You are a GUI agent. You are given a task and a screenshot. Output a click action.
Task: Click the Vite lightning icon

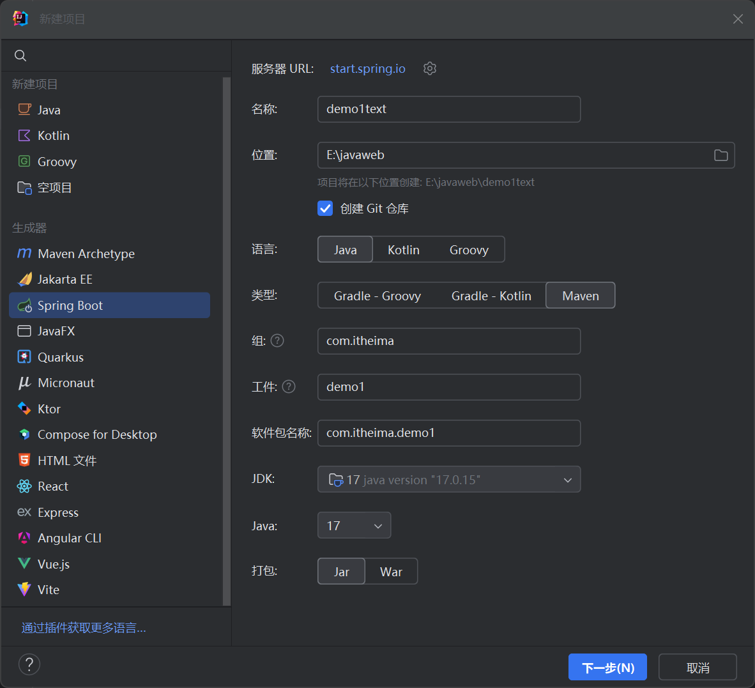(x=24, y=589)
